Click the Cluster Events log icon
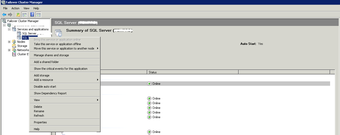 click(14, 54)
